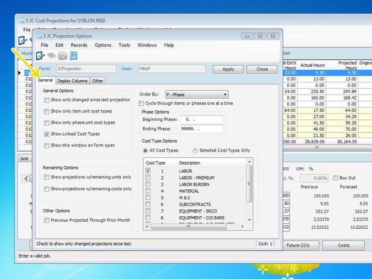Enable Previous Projected Through Prior Month
Screen dimensions: 372x279
(x=46, y=221)
